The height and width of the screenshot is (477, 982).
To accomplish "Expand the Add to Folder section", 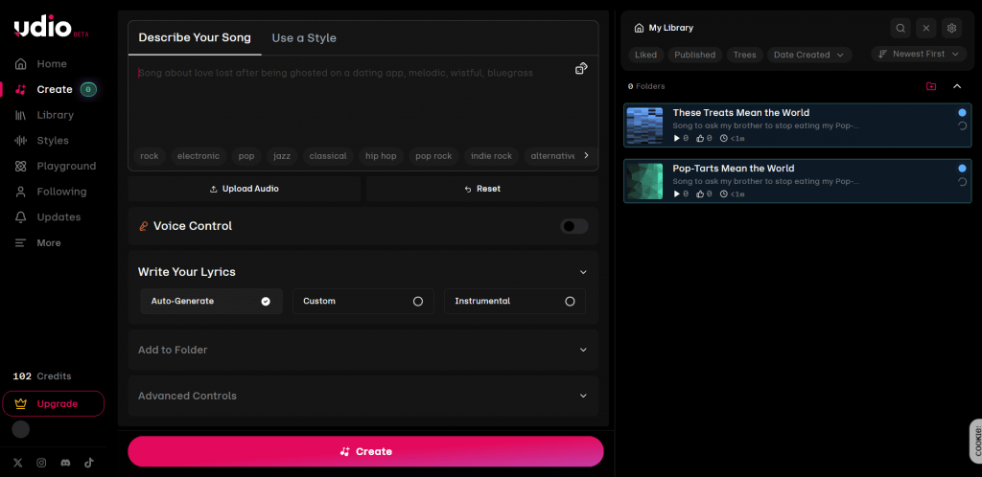I will [363, 351].
